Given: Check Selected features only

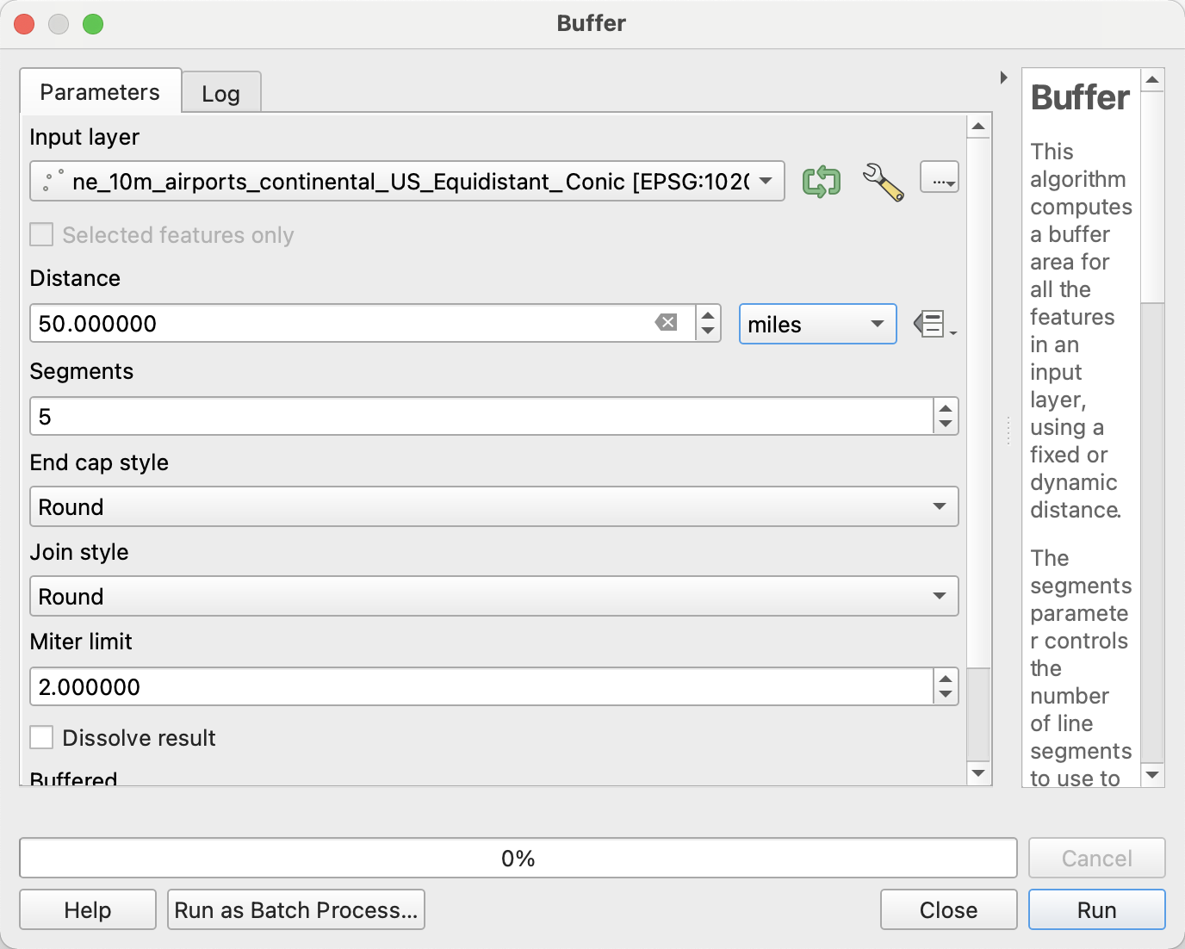Looking at the screenshot, I should (40, 234).
